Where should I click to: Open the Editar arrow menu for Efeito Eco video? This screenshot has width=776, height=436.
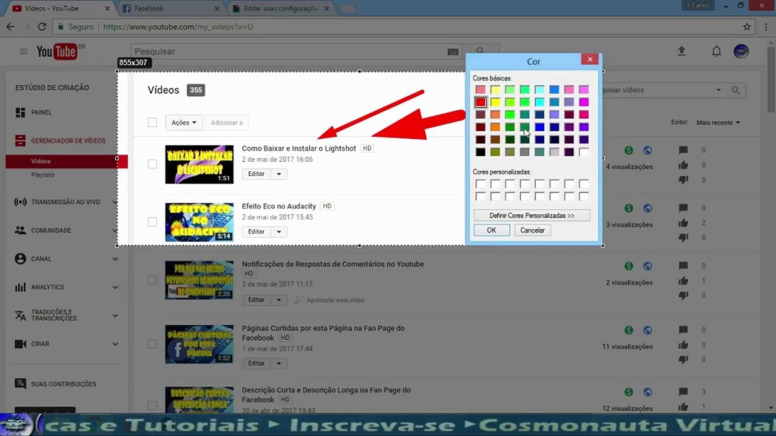point(279,231)
